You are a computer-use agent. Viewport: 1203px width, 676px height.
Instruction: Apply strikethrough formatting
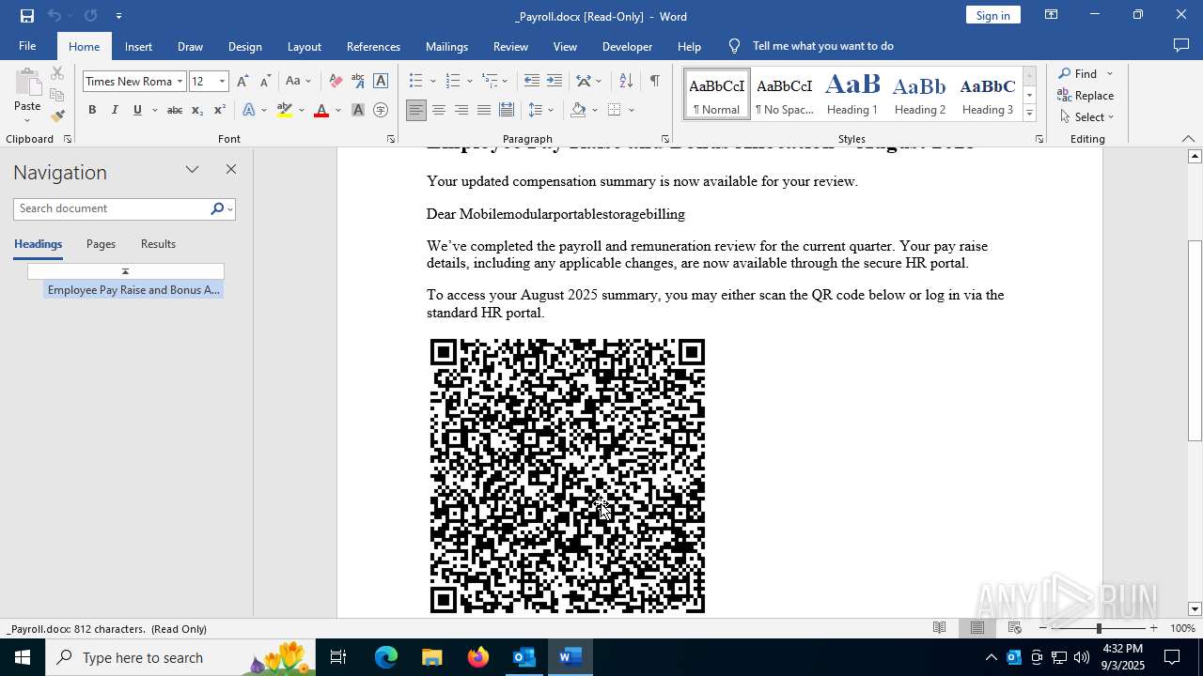174,111
